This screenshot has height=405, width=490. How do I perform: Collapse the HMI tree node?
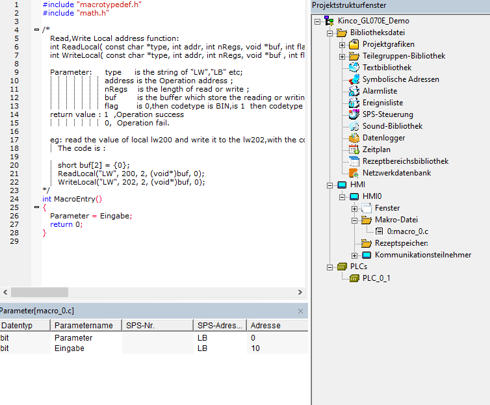(x=329, y=186)
